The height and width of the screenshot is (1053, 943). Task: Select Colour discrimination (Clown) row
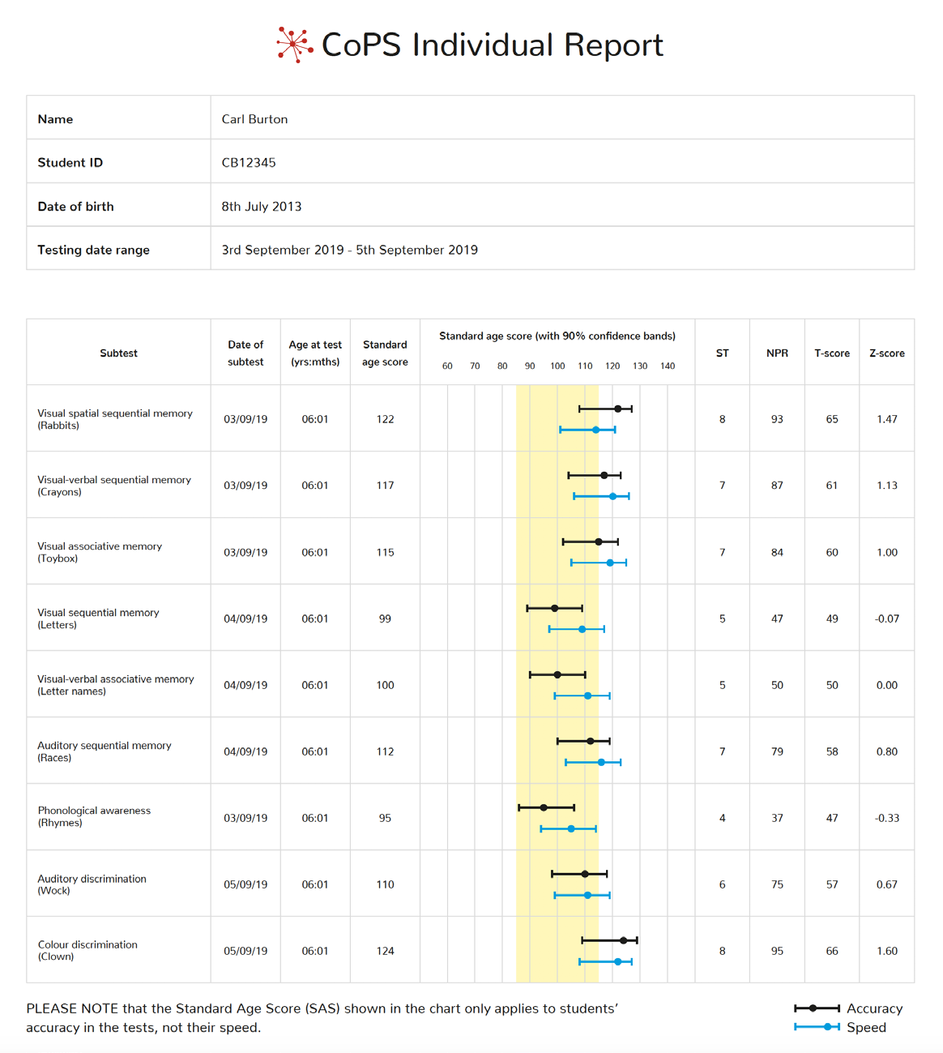pyautogui.click(x=471, y=950)
